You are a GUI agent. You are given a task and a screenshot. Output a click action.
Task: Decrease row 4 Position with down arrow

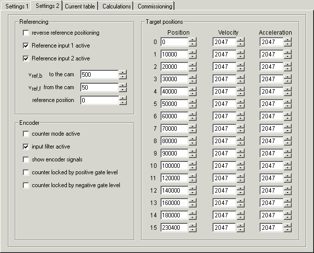coord(193,94)
